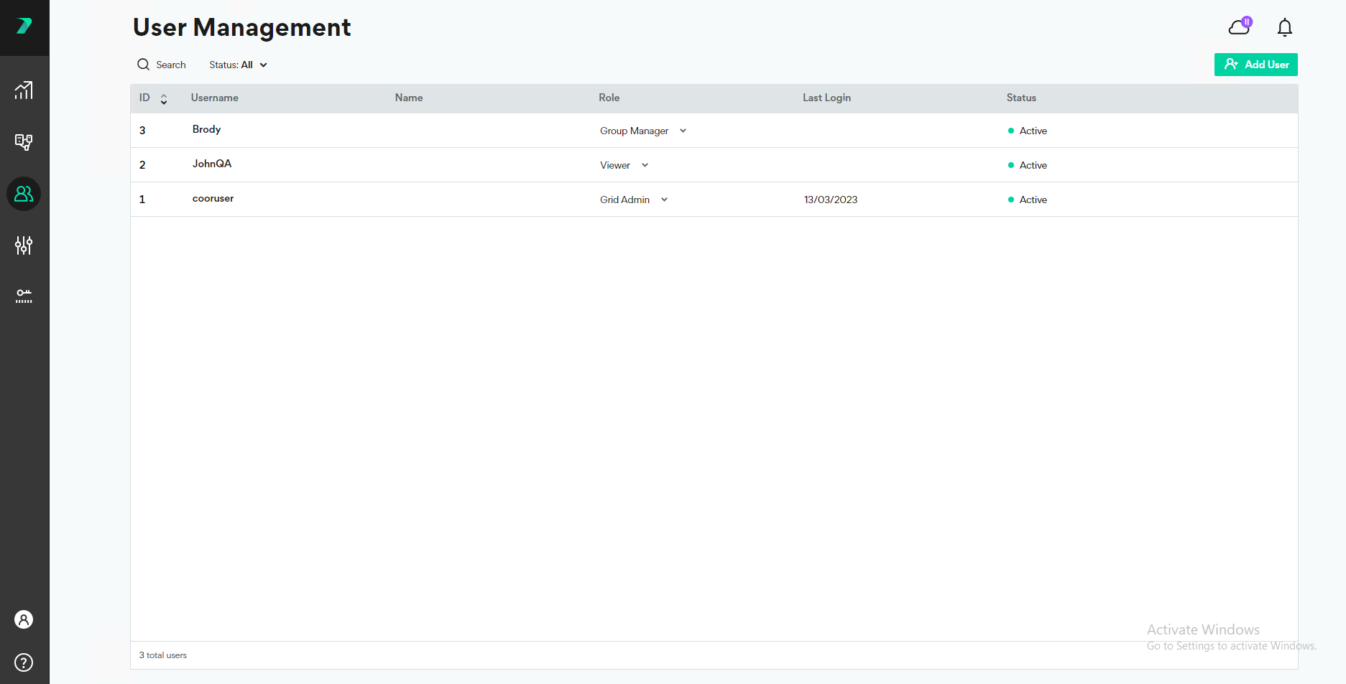Open the Status: All filter dropdown
Viewport: 1346px width, 684px height.
[237, 65]
